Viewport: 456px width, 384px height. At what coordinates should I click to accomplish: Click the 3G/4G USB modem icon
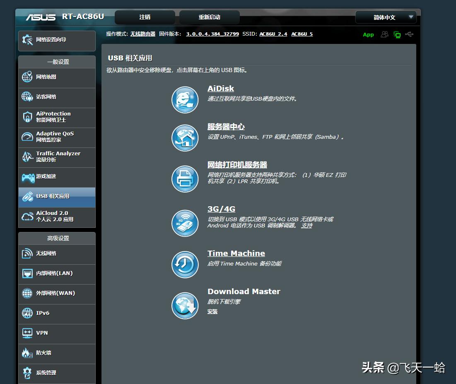click(185, 223)
